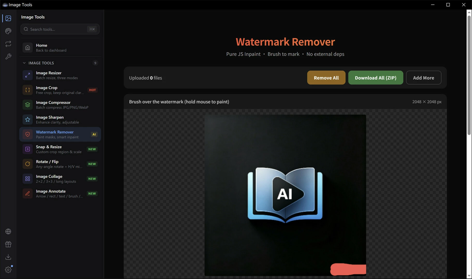Image resolution: width=472 pixels, height=279 pixels.
Task: Click the download tray icon
Action: 8,257
